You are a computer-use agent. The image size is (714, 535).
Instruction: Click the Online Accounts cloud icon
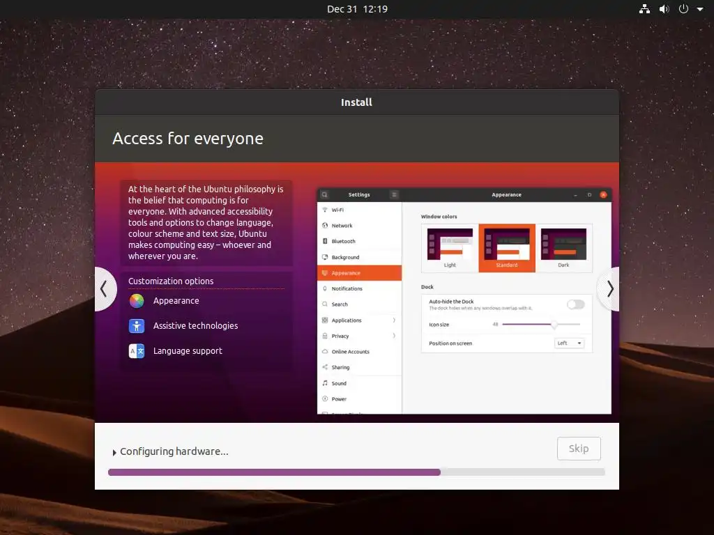click(x=325, y=351)
